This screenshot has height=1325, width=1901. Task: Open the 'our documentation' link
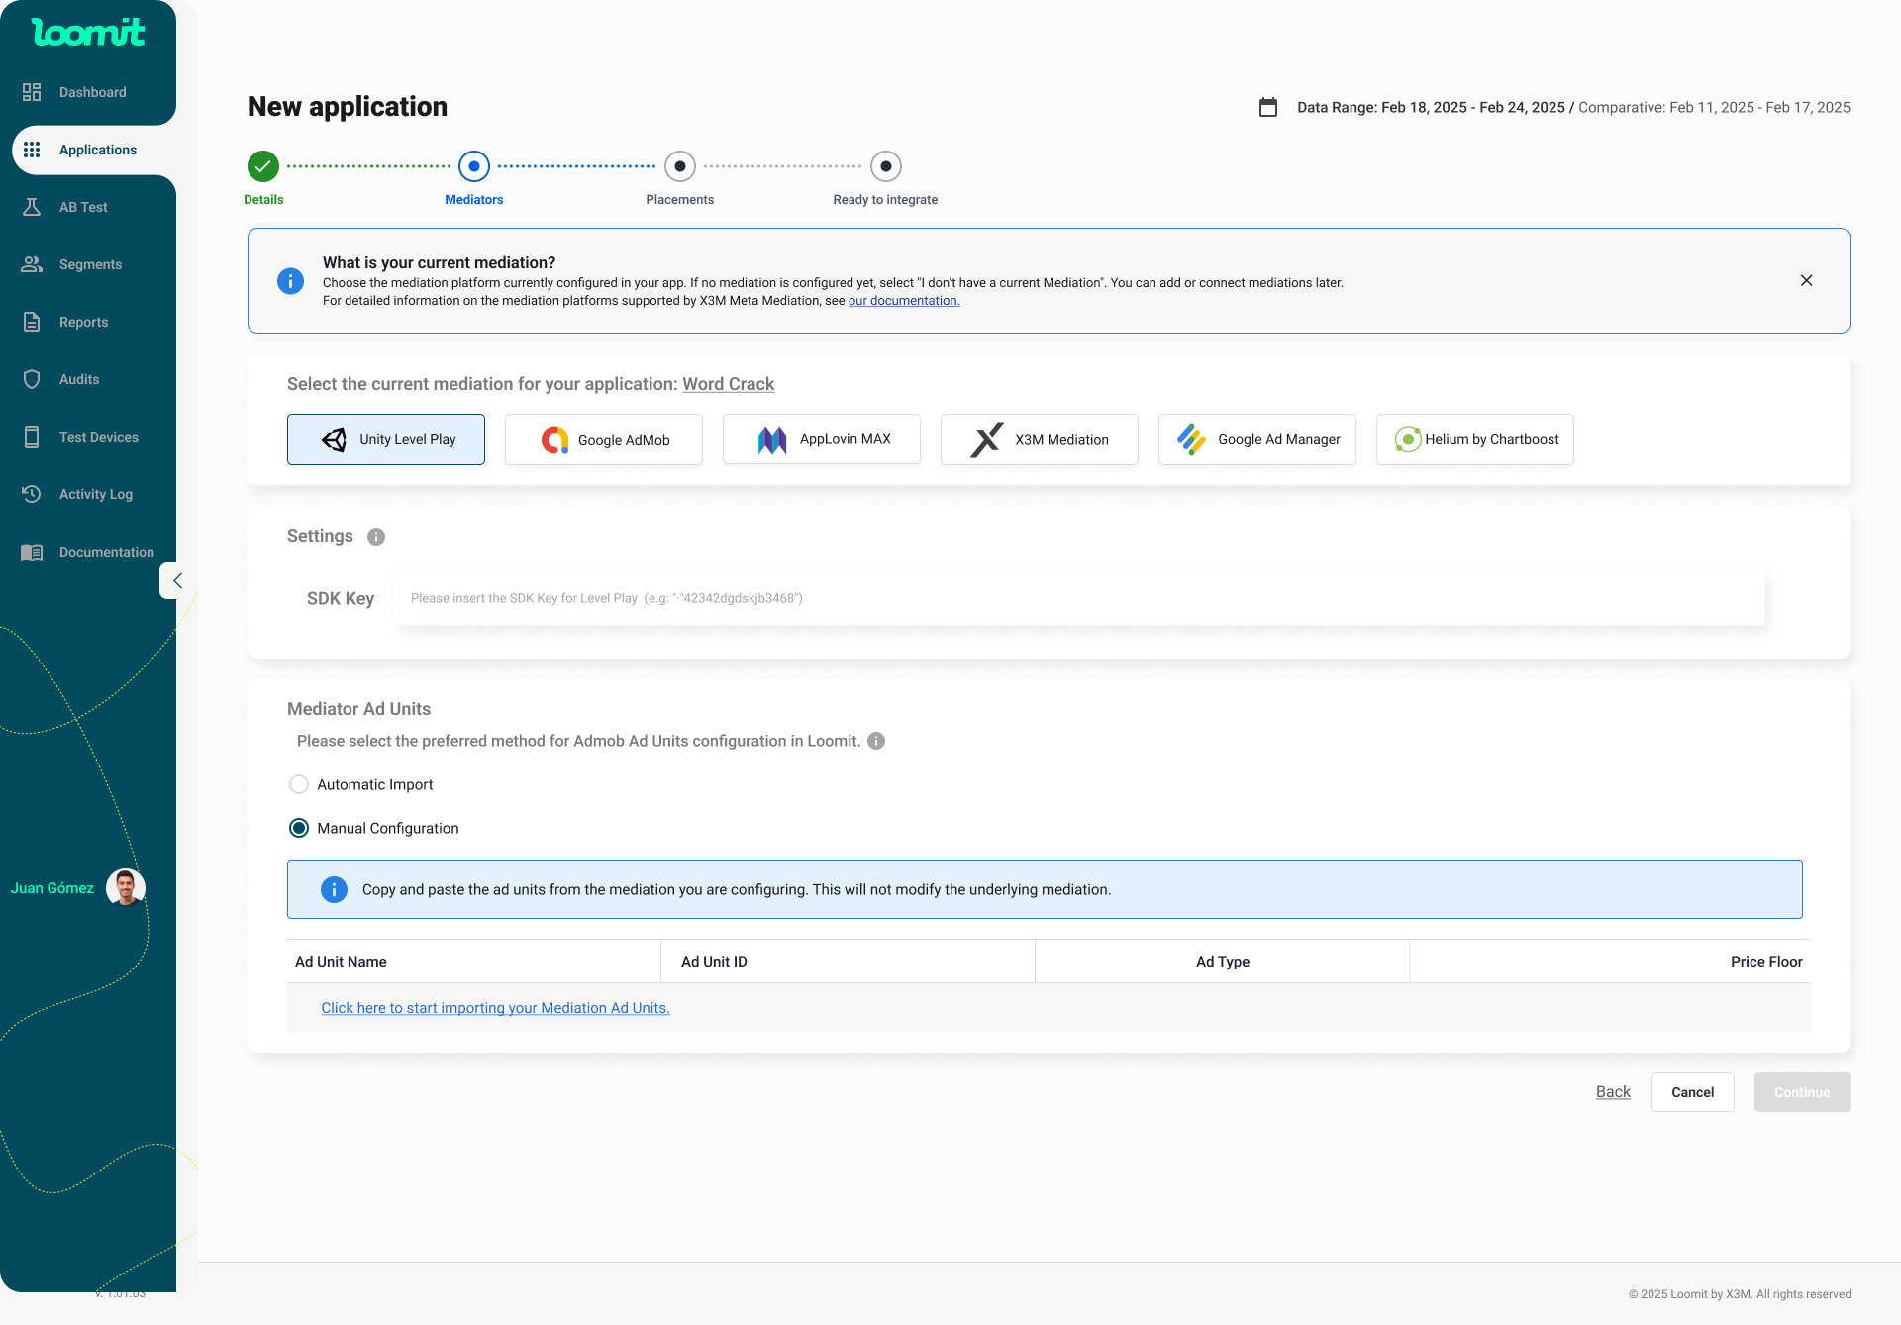[904, 301]
